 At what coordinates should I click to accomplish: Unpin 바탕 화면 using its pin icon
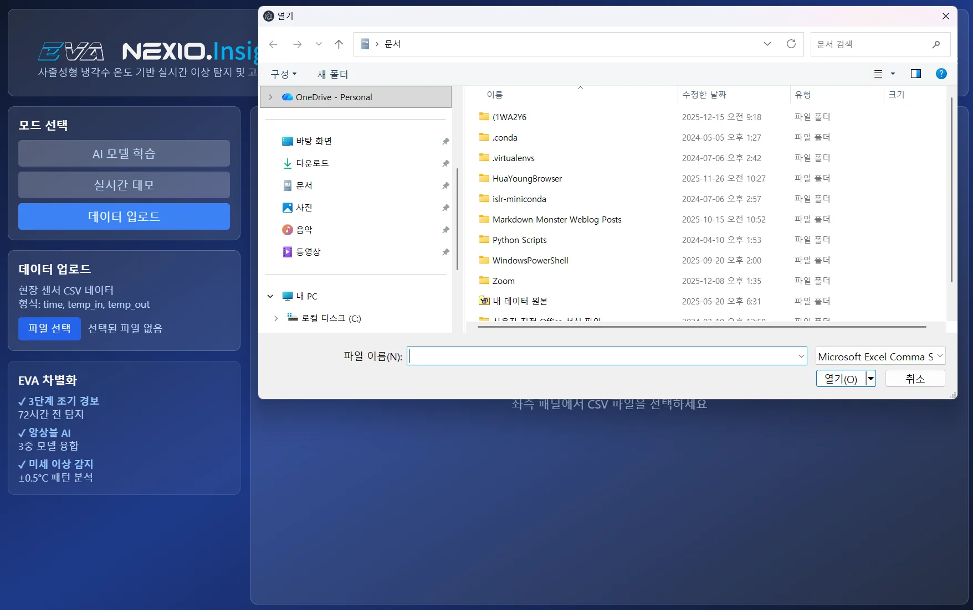click(x=445, y=141)
